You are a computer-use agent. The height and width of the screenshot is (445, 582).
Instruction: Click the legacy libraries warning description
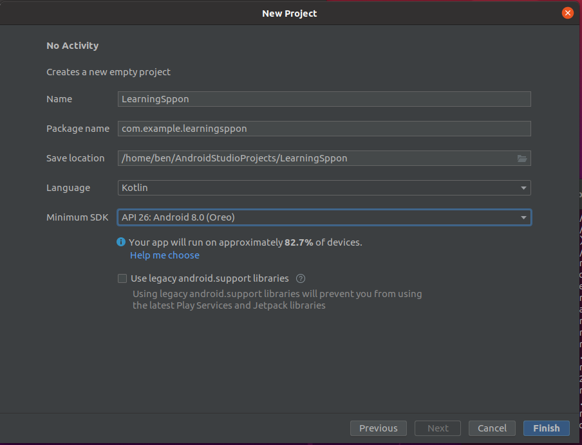click(x=277, y=300)
